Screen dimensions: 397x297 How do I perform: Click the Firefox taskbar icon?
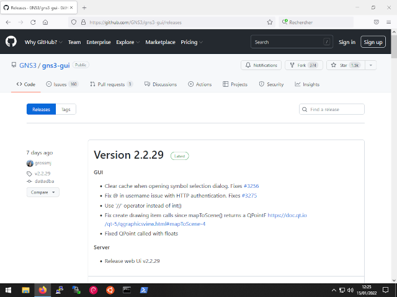click(43, 290)
